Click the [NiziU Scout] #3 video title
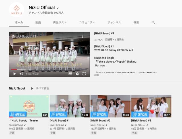Image resolution: width=182 pixels, height=139 pixels. [141, 121]
